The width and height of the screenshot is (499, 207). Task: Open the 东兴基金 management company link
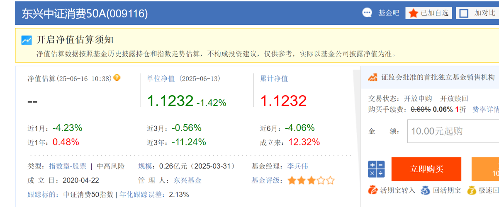pyautogui.click(x=187, y=181)
